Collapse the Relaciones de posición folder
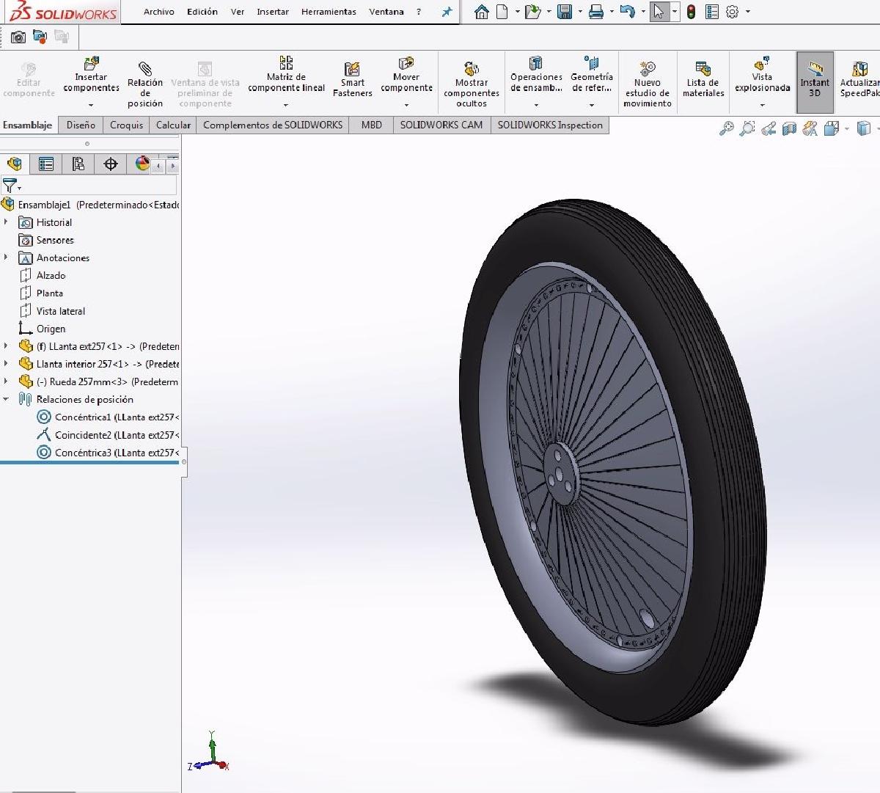880x793 pixels. [x=7, y=399]
